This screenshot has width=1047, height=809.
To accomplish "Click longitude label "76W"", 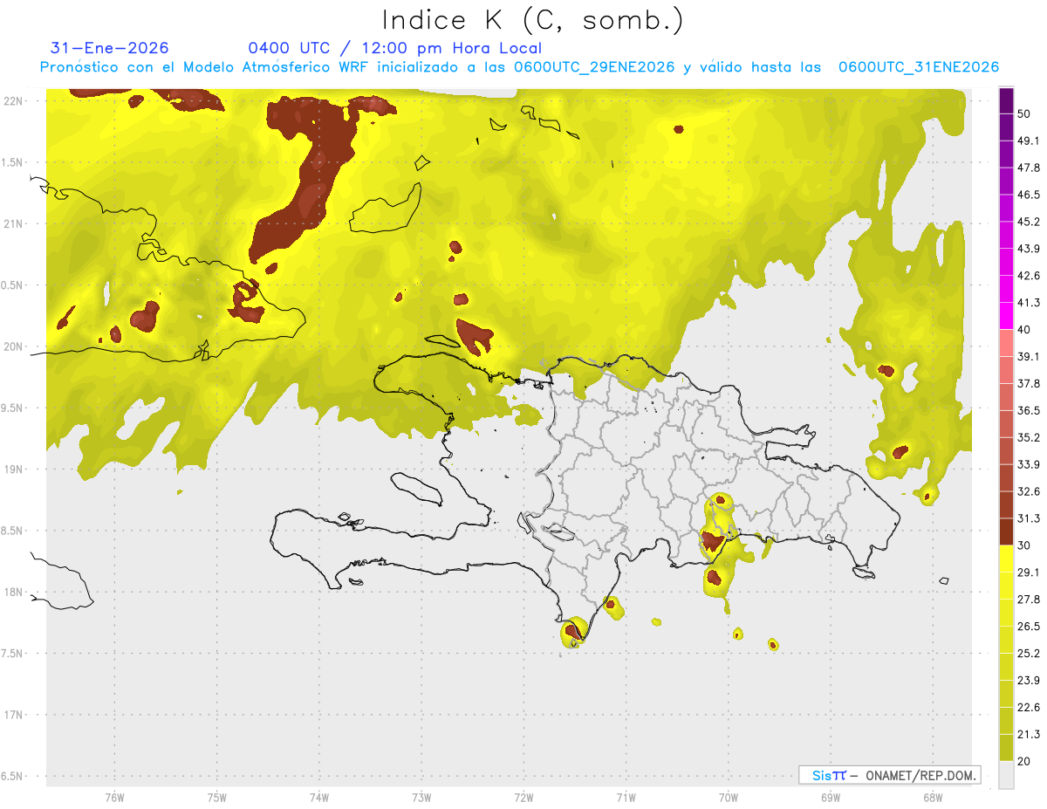I will click(x=114, y=797).
